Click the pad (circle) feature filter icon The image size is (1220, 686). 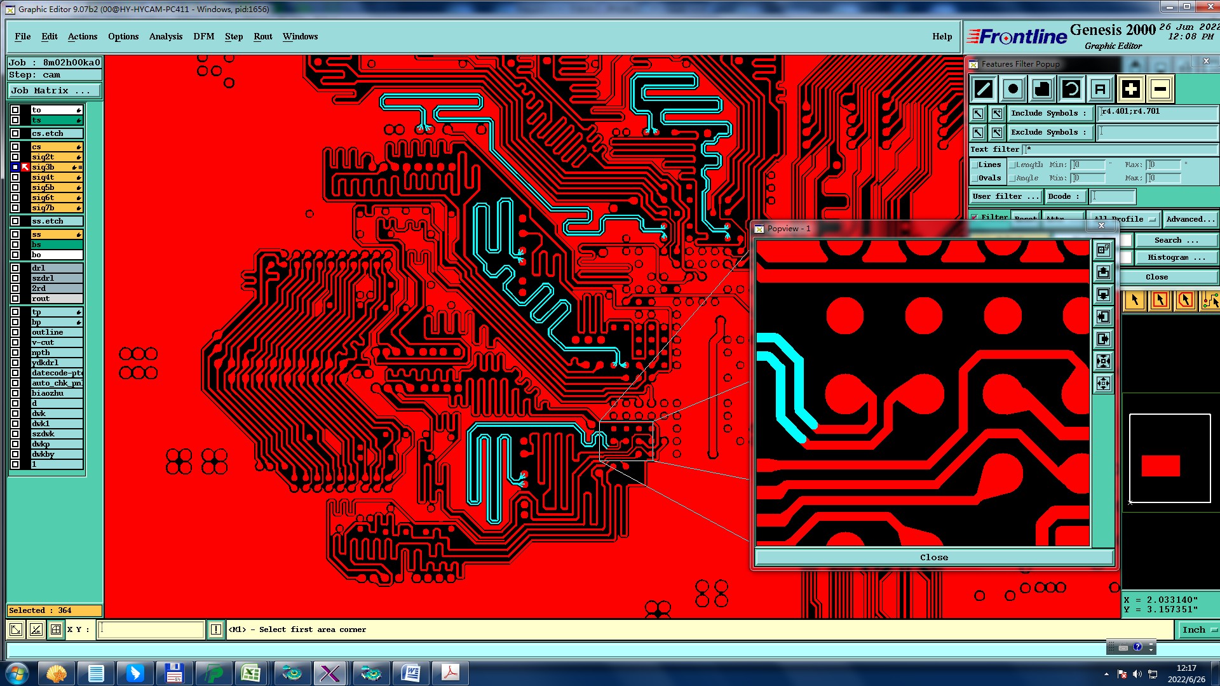pos(1013,89)
